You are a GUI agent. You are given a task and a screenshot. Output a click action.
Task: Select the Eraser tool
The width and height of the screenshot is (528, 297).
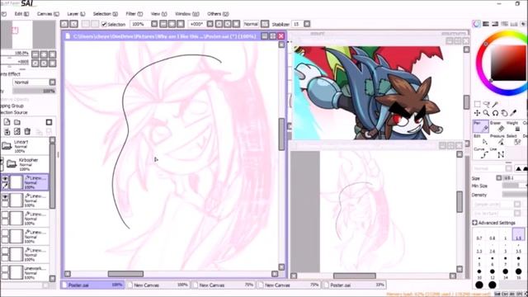coord(497,126)
